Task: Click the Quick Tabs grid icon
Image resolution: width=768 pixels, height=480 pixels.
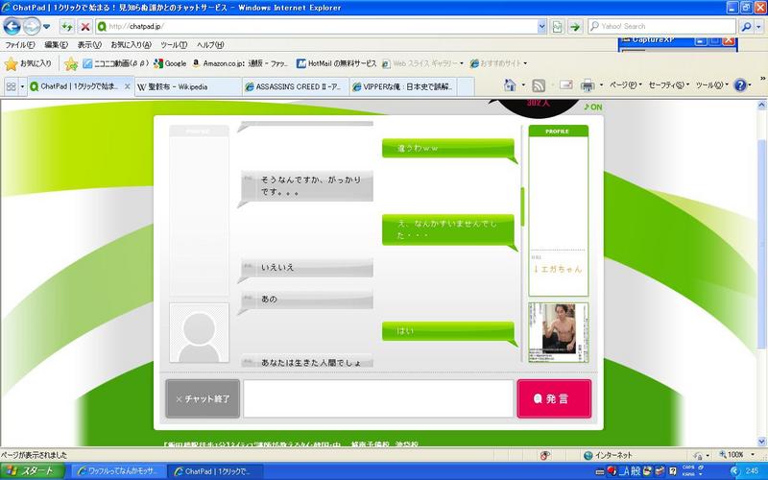Action: click(x=11, y=86)
